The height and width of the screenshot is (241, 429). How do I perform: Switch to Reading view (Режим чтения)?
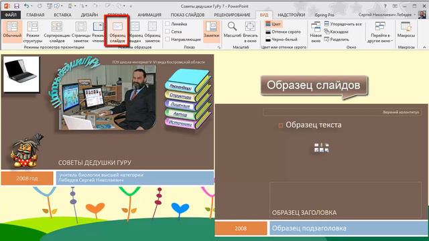[98, 31]
